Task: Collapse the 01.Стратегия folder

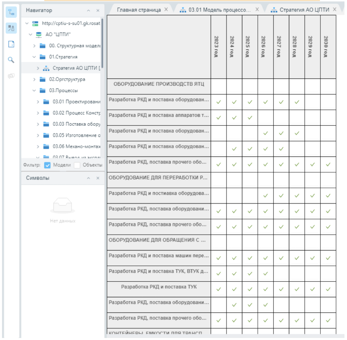Action: tap(34, 57)
